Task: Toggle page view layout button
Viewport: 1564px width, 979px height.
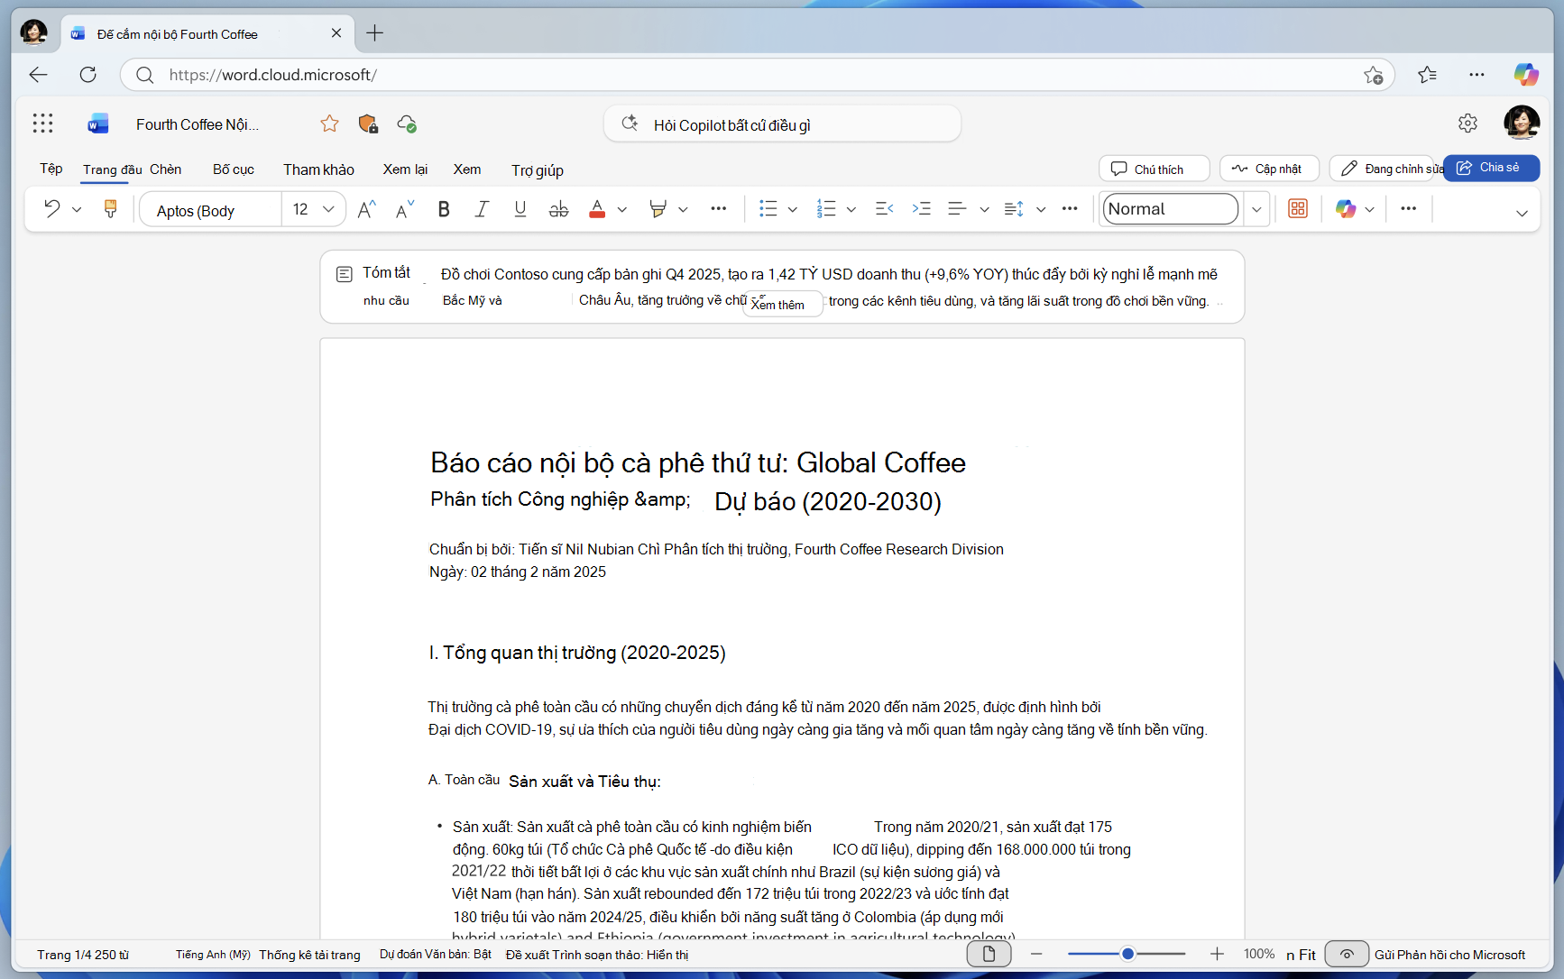Action: 989,954
